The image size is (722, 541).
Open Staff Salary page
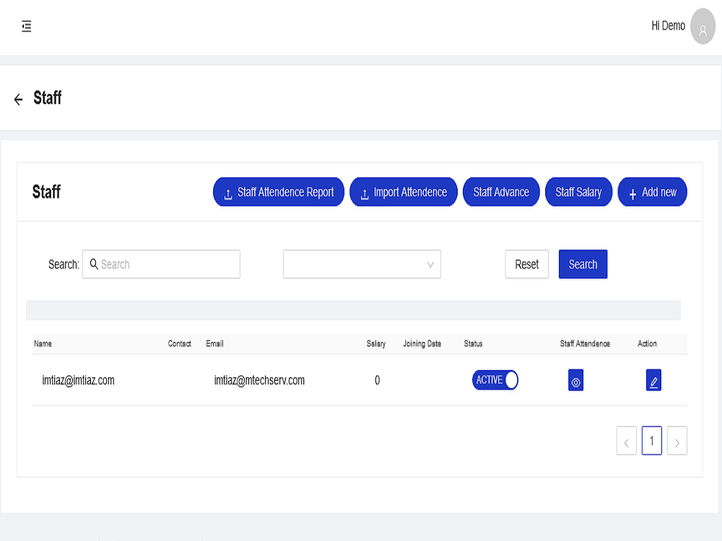578,192
